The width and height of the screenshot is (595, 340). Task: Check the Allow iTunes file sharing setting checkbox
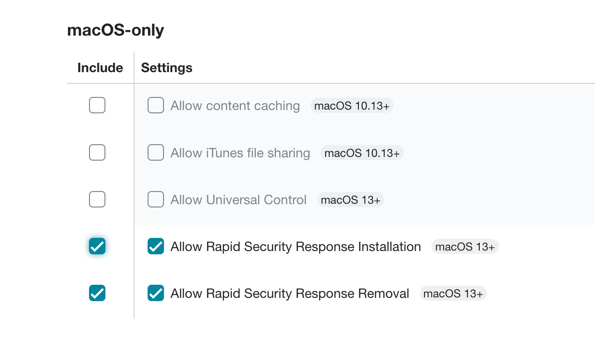click(x=156, y=152)
